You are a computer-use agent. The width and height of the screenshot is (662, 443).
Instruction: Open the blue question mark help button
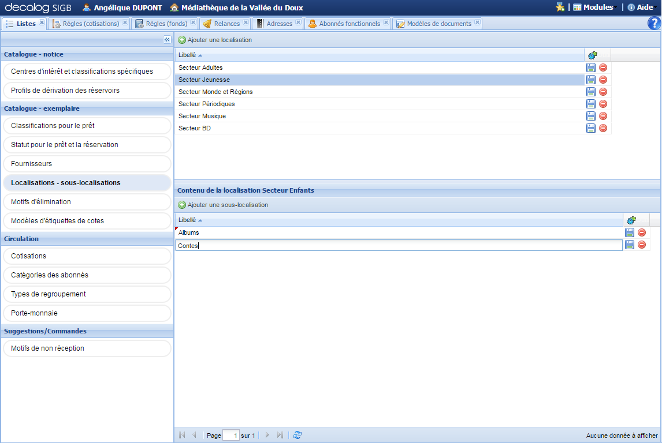(x=654, y=24)
